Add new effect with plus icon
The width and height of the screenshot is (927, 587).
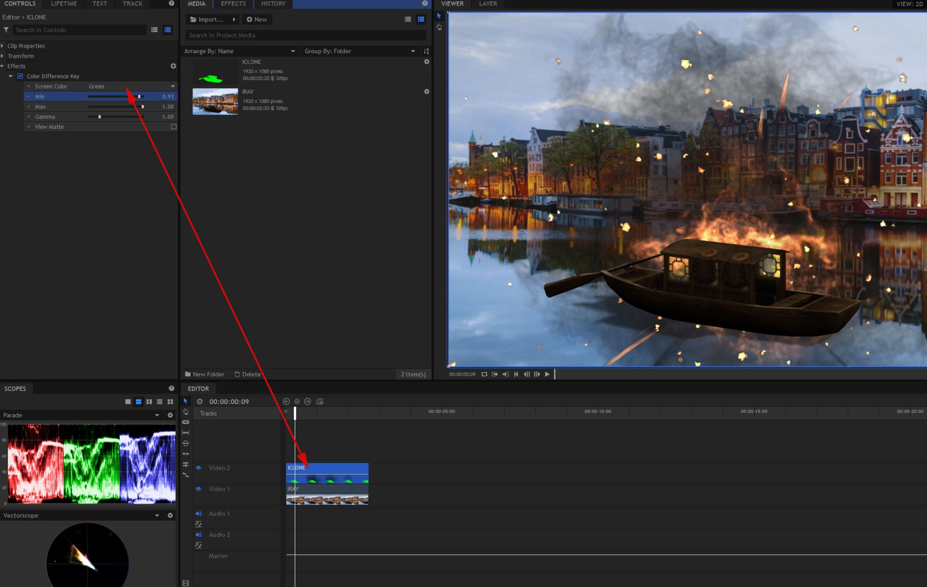point(173,66)
